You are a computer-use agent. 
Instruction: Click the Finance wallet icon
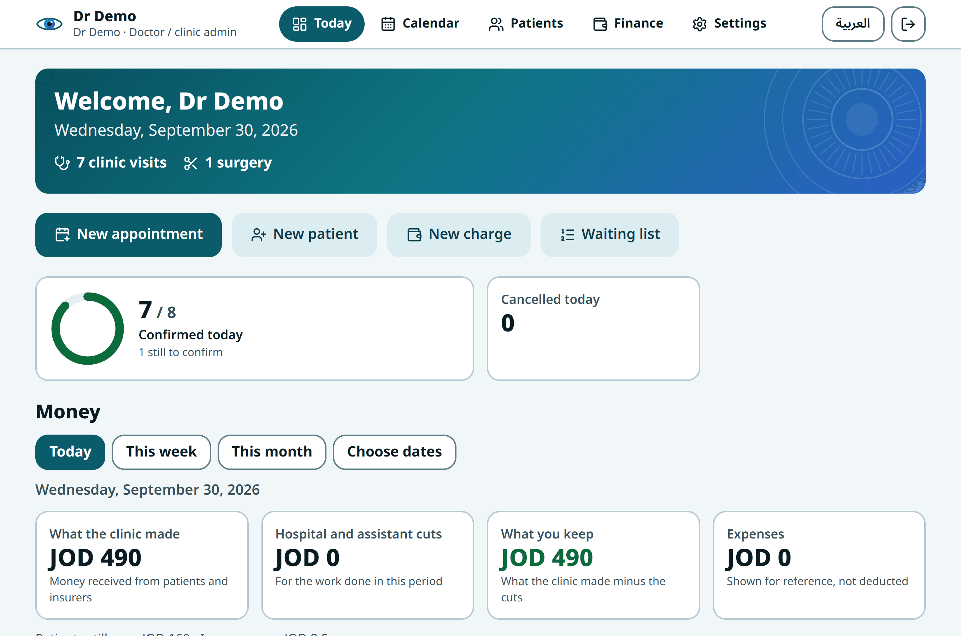point(600,24)
